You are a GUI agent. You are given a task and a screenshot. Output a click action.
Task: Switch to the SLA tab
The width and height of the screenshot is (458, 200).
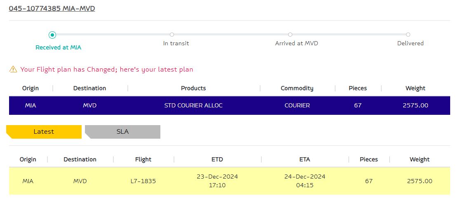tap(123, 132)
